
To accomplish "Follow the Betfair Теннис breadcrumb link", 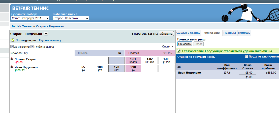I will (x=22, y=26).
